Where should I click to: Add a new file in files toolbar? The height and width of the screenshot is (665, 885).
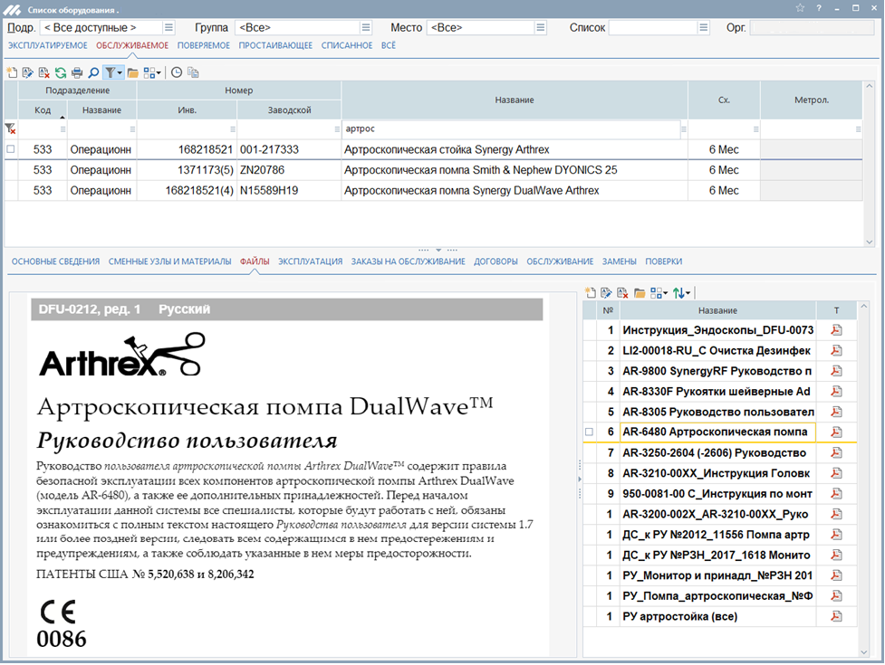[x=590, y=292]
